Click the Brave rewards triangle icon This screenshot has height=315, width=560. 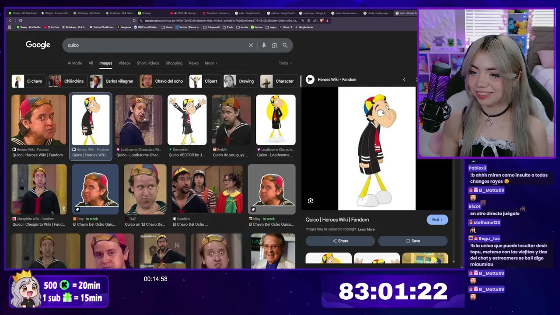point(327,21)
